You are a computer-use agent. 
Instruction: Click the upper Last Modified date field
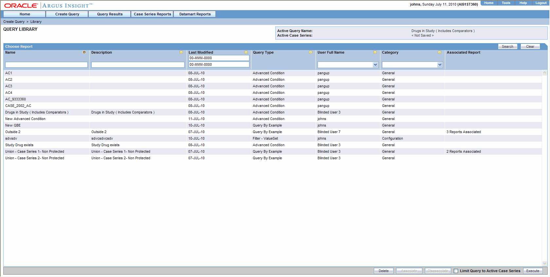(x=219, y=58)
